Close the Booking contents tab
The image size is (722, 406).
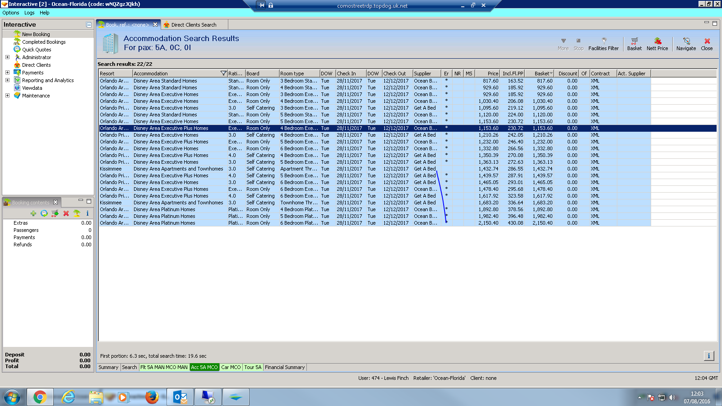(56, 202)
